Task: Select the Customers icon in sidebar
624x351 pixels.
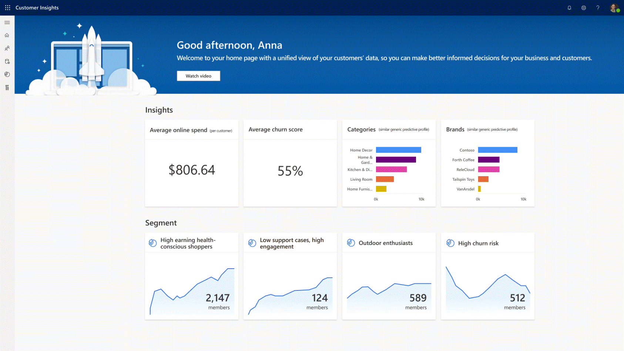Action: point(7,48)
